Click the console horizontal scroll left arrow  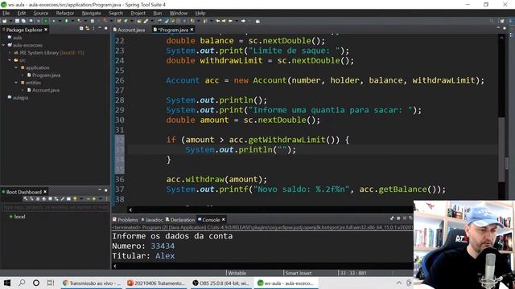[114, 266]
